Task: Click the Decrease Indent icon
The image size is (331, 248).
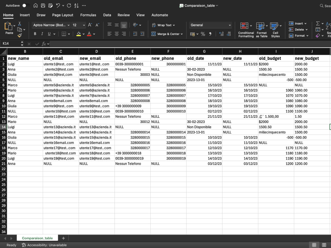Action: [135, 34]
